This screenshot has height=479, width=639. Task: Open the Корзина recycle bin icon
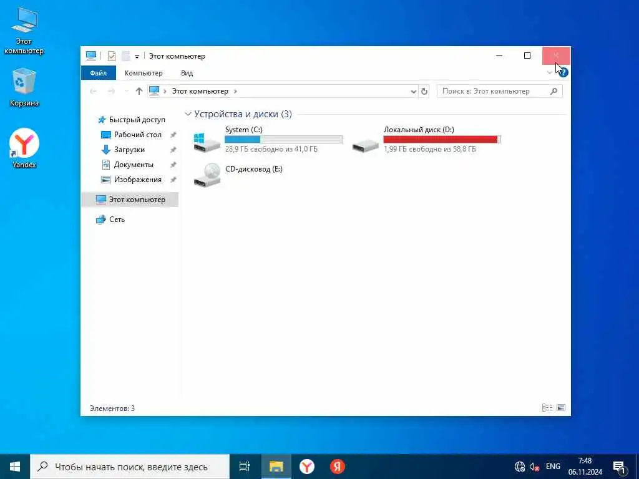(24, 87)
